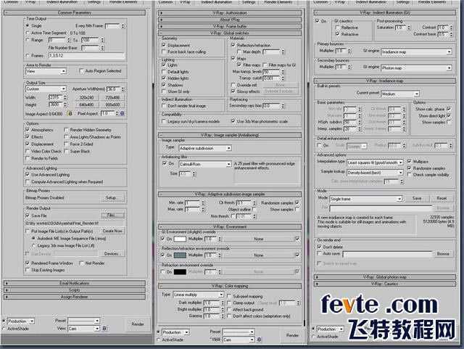464x349 pixels.
Task: Enable the Net Render checkbox
Action: [x=81, y=263]
